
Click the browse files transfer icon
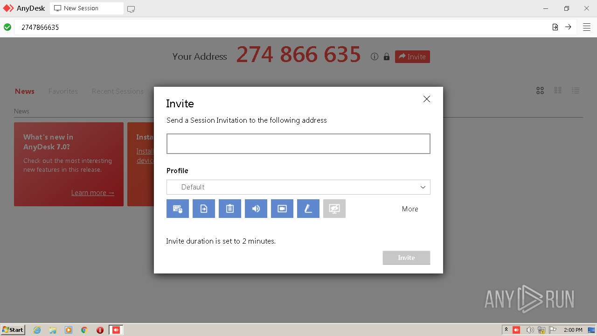[555, 27]
